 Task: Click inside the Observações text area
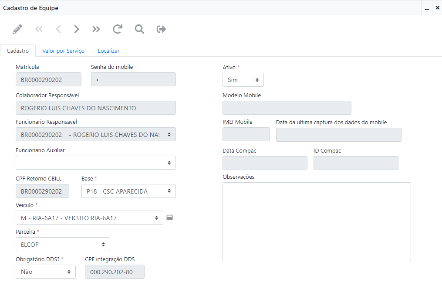point(317,221)
